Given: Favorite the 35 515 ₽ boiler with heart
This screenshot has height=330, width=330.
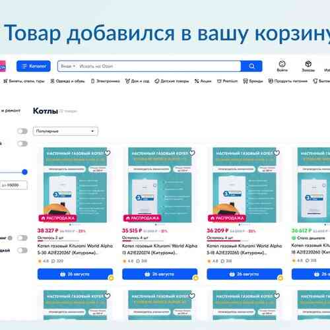Looking at the screenshot, I should 192,152.
